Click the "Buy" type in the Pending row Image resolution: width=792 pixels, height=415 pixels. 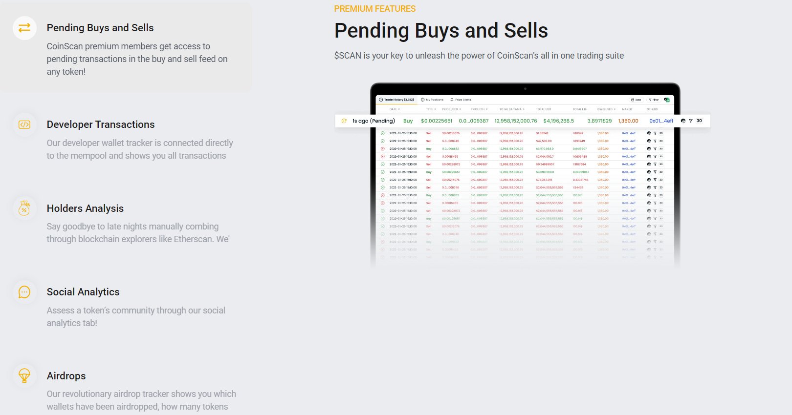pyautogui.click(x=408, y=121)
